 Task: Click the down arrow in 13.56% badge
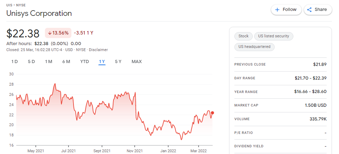click(49, 33)
